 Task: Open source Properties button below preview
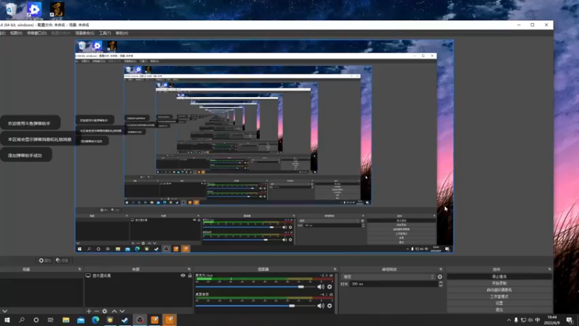tap(45, 260)
